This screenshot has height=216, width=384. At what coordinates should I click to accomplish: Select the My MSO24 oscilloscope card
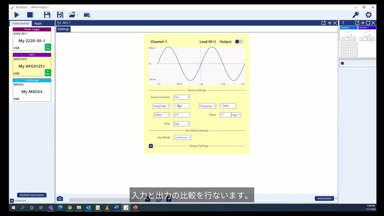pyautogui.click(x=32, y=90)
